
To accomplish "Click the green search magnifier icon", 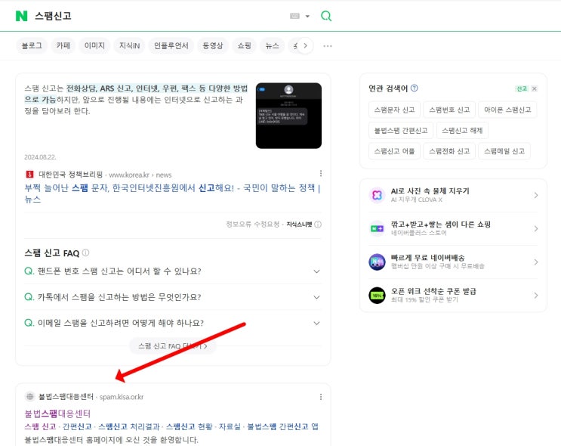I will pyautogui.click(x=326, y=16).
